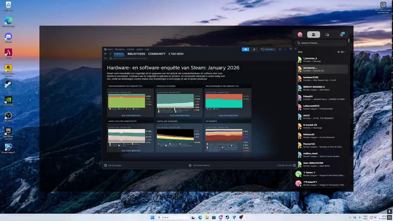Open the Spellen menu
The width and height of the screenshot is (393, 221).
pyautogui.click(x=140, y=49)
